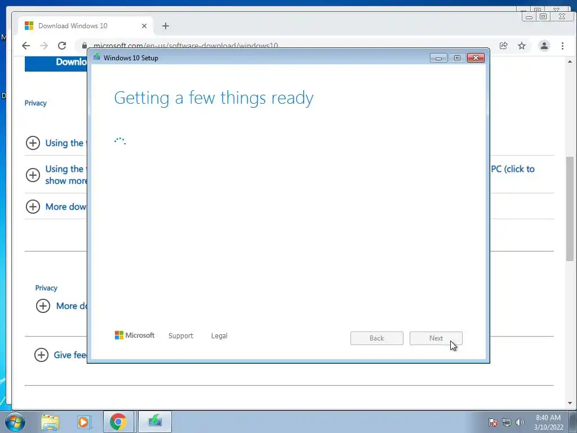Click the Next button in Windows 10 Setup
The width and height of the screenshot is (577, 433).
pos(436,338)
